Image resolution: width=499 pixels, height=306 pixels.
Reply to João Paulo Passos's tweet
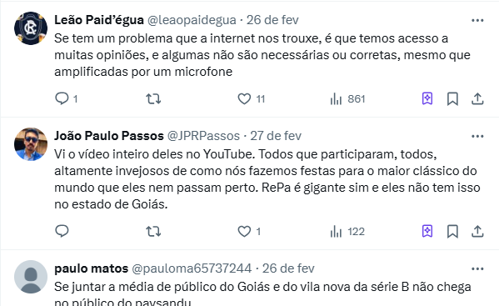(62, 231)
